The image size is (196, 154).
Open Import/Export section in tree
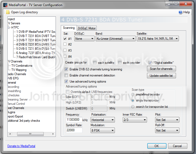click(15, 116)
